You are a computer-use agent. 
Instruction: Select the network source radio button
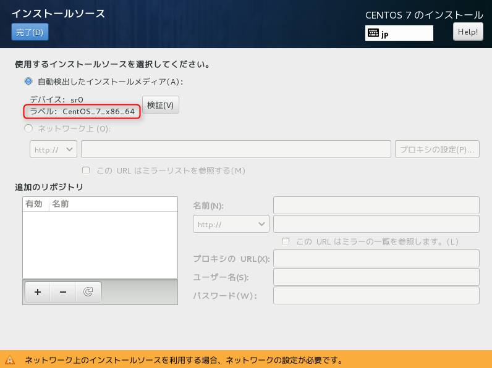coord(28,128)
